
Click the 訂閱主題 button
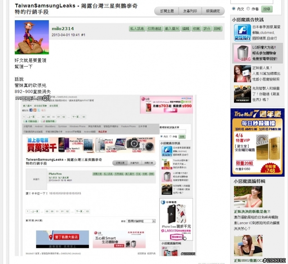pyautogui.click(x=166, y=11)
